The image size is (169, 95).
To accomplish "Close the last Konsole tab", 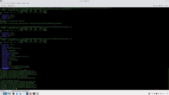I will click(29, 91).
